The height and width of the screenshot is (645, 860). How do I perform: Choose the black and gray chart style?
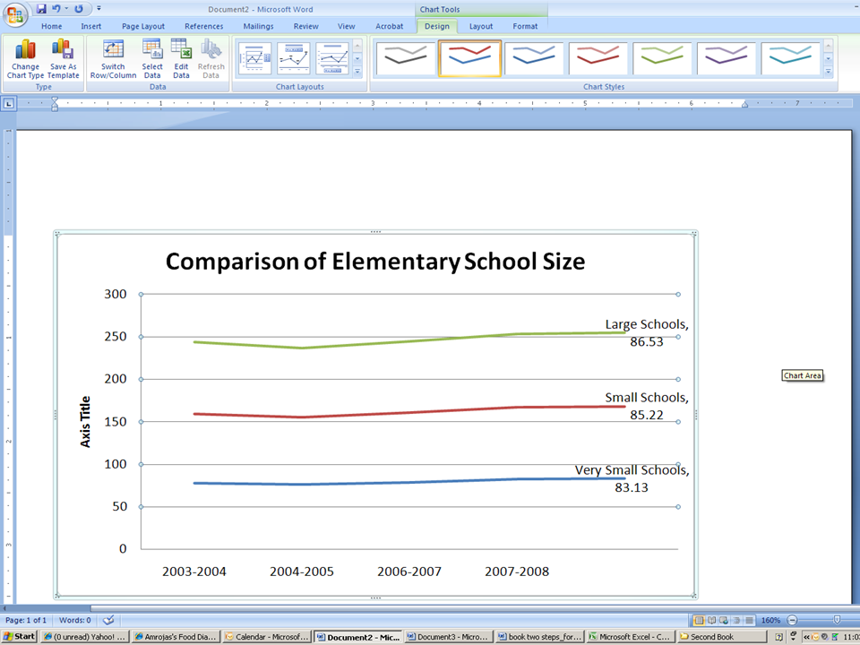(406, 58)
